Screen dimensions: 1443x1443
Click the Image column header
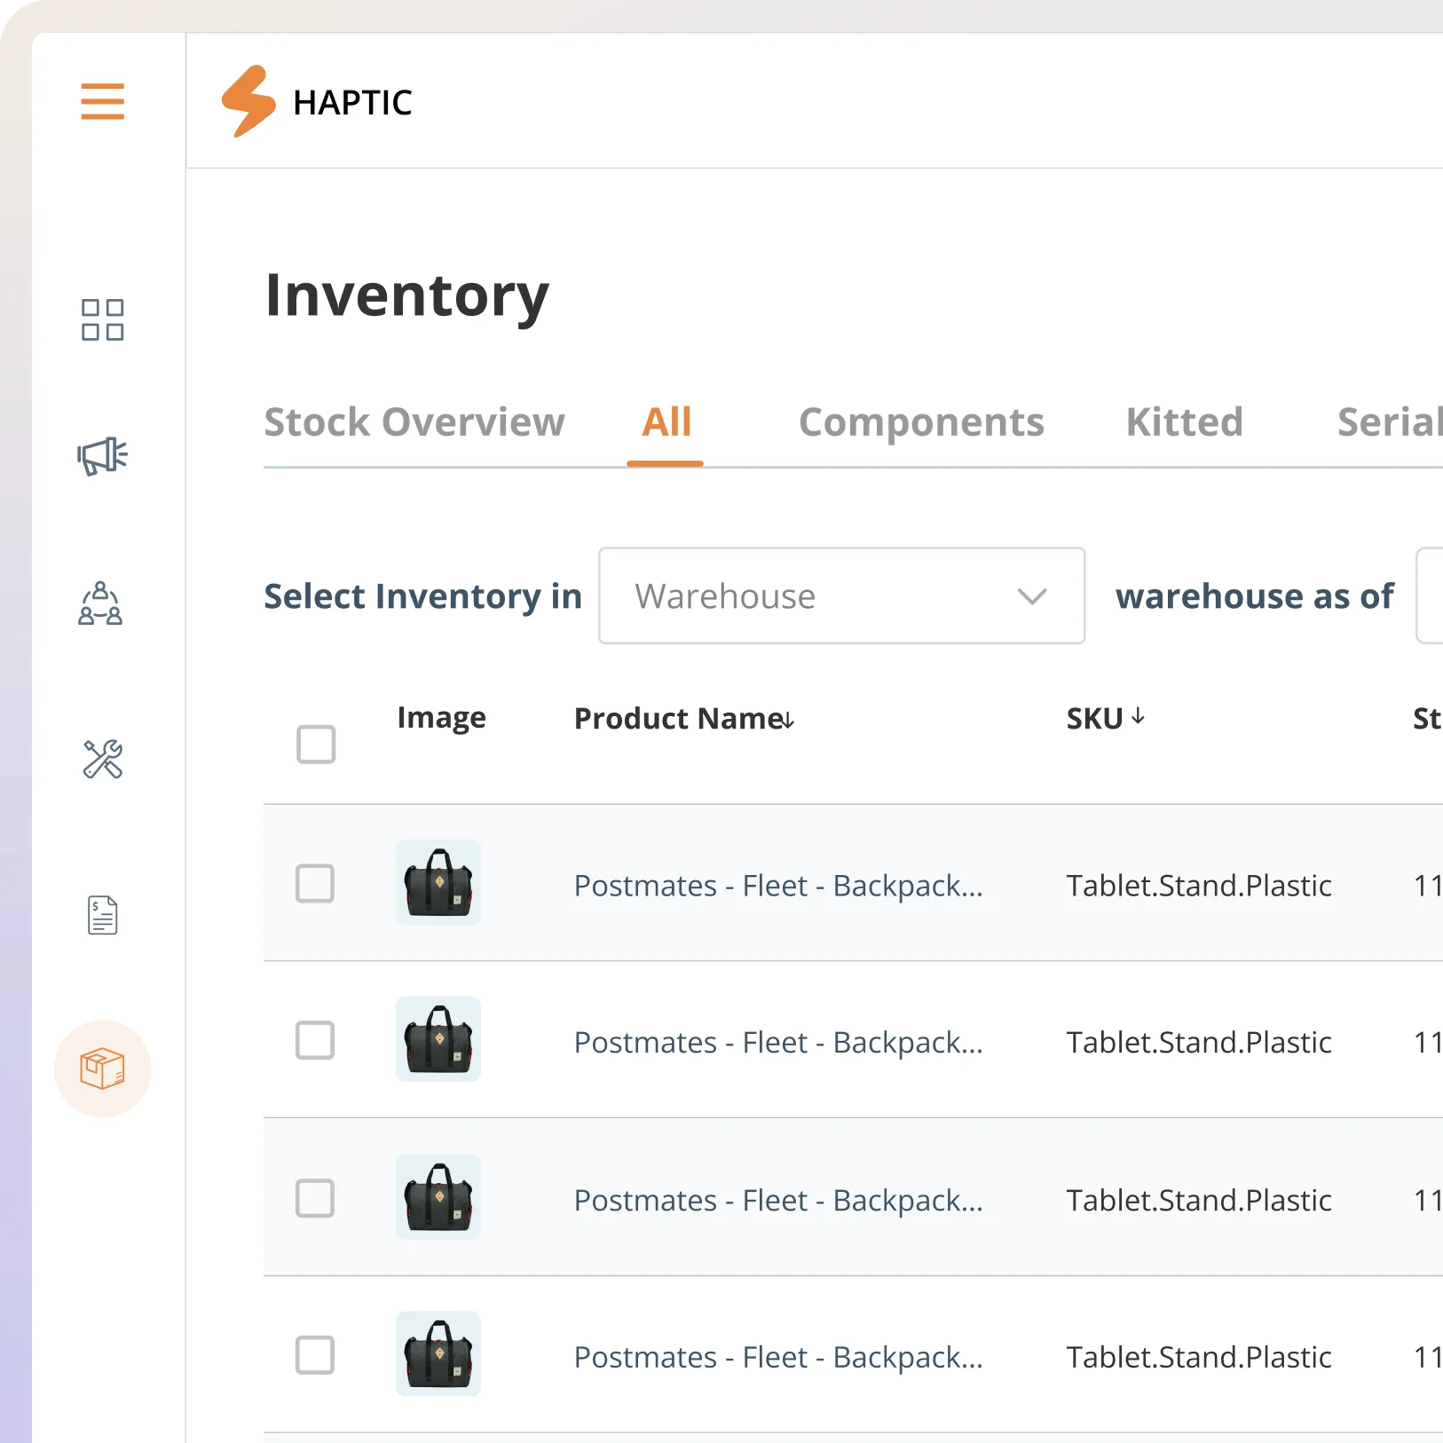(441, 718)
